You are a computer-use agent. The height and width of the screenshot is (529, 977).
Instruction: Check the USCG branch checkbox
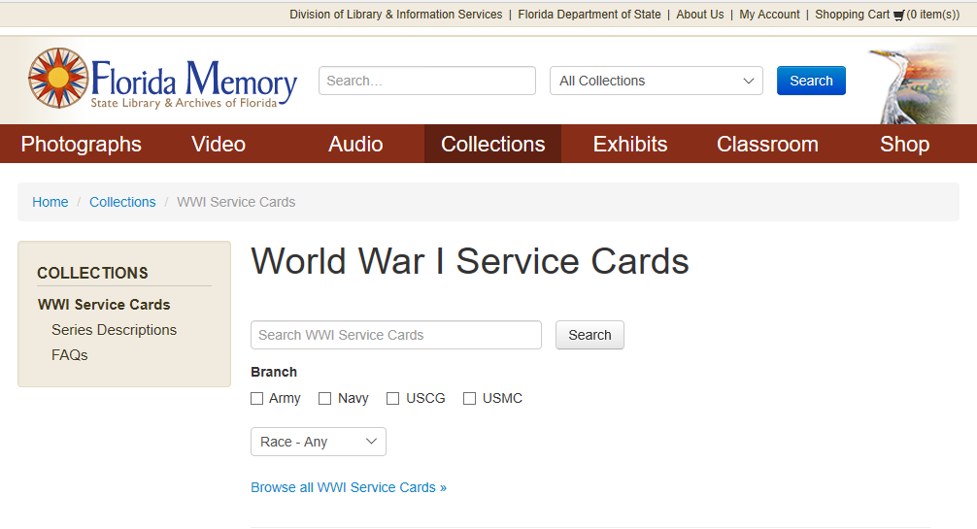pos(392,399)
